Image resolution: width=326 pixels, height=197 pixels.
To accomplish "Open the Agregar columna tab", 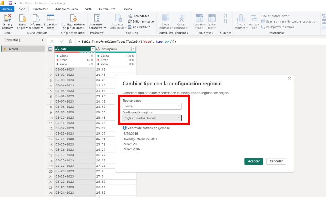I will point(66,9).
